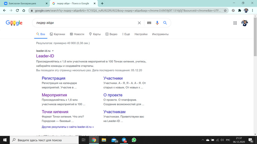Open WhatsApp from the taskbar
The width and height of the screenshot is (257, 144).
tap(134, 140)
